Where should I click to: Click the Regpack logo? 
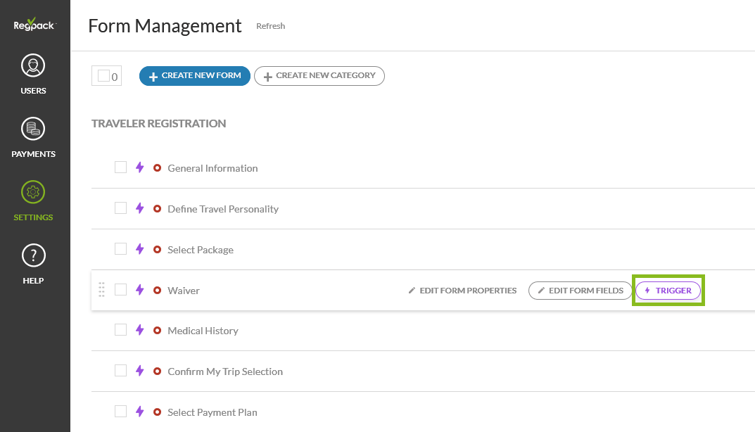point(34,24)
